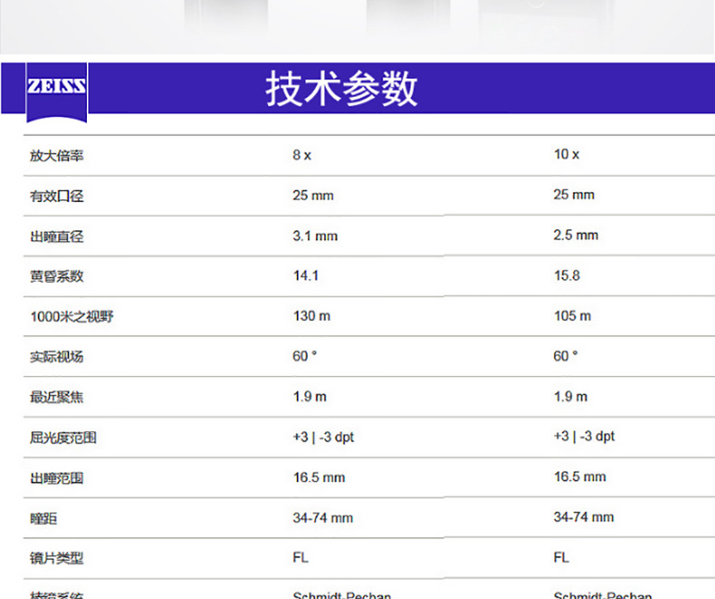The height and width of the screenshot is (599, 715).
Task: Select the 屈光度范围 row label
Action: (63, 438)
